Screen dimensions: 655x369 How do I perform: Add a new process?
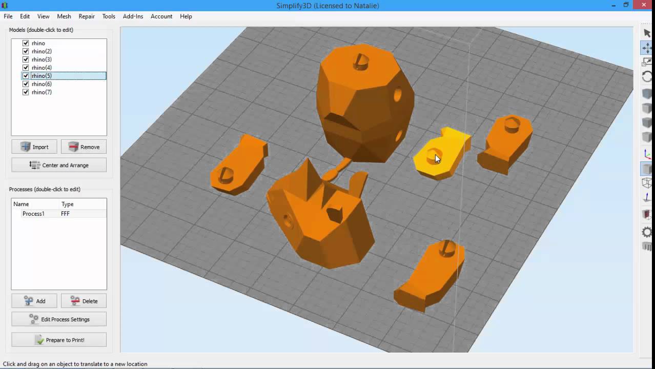tap(34, 301)
